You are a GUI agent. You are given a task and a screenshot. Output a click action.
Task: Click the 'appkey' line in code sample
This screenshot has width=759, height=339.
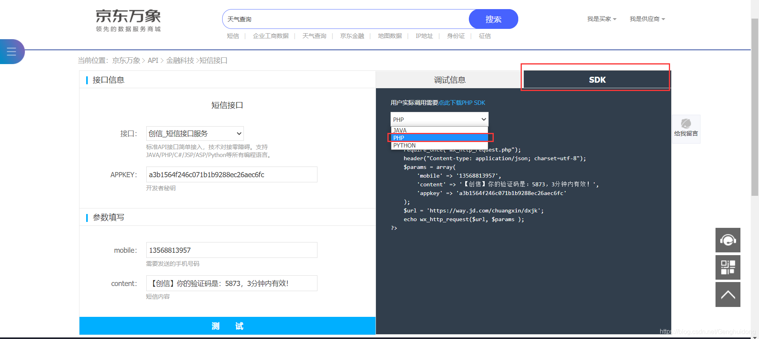point(492,193)
